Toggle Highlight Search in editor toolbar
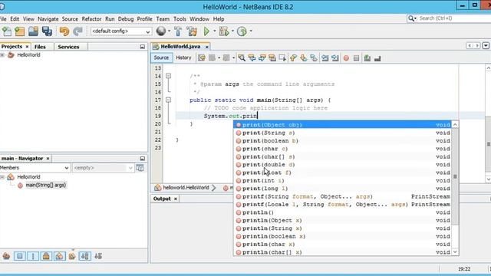Screen dimensions: 491x276 (x=272, y=58)
